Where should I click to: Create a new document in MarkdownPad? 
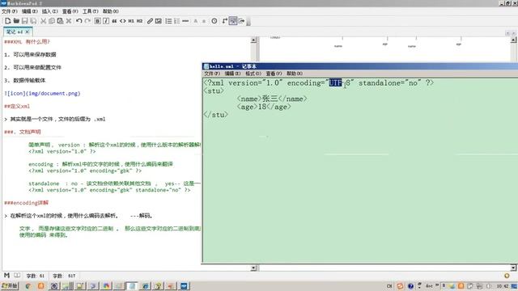point(7,21)
